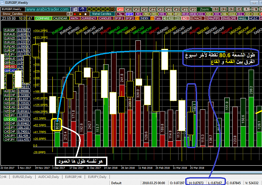Toggle the Show_Candles option
This screenshot has height=185, width=262.
[x=13, y=14]
